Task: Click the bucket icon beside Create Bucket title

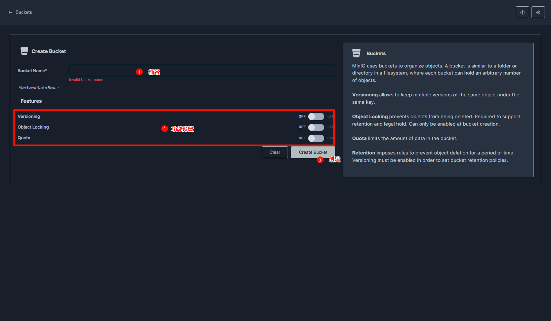Action: (x=24, y=51)
